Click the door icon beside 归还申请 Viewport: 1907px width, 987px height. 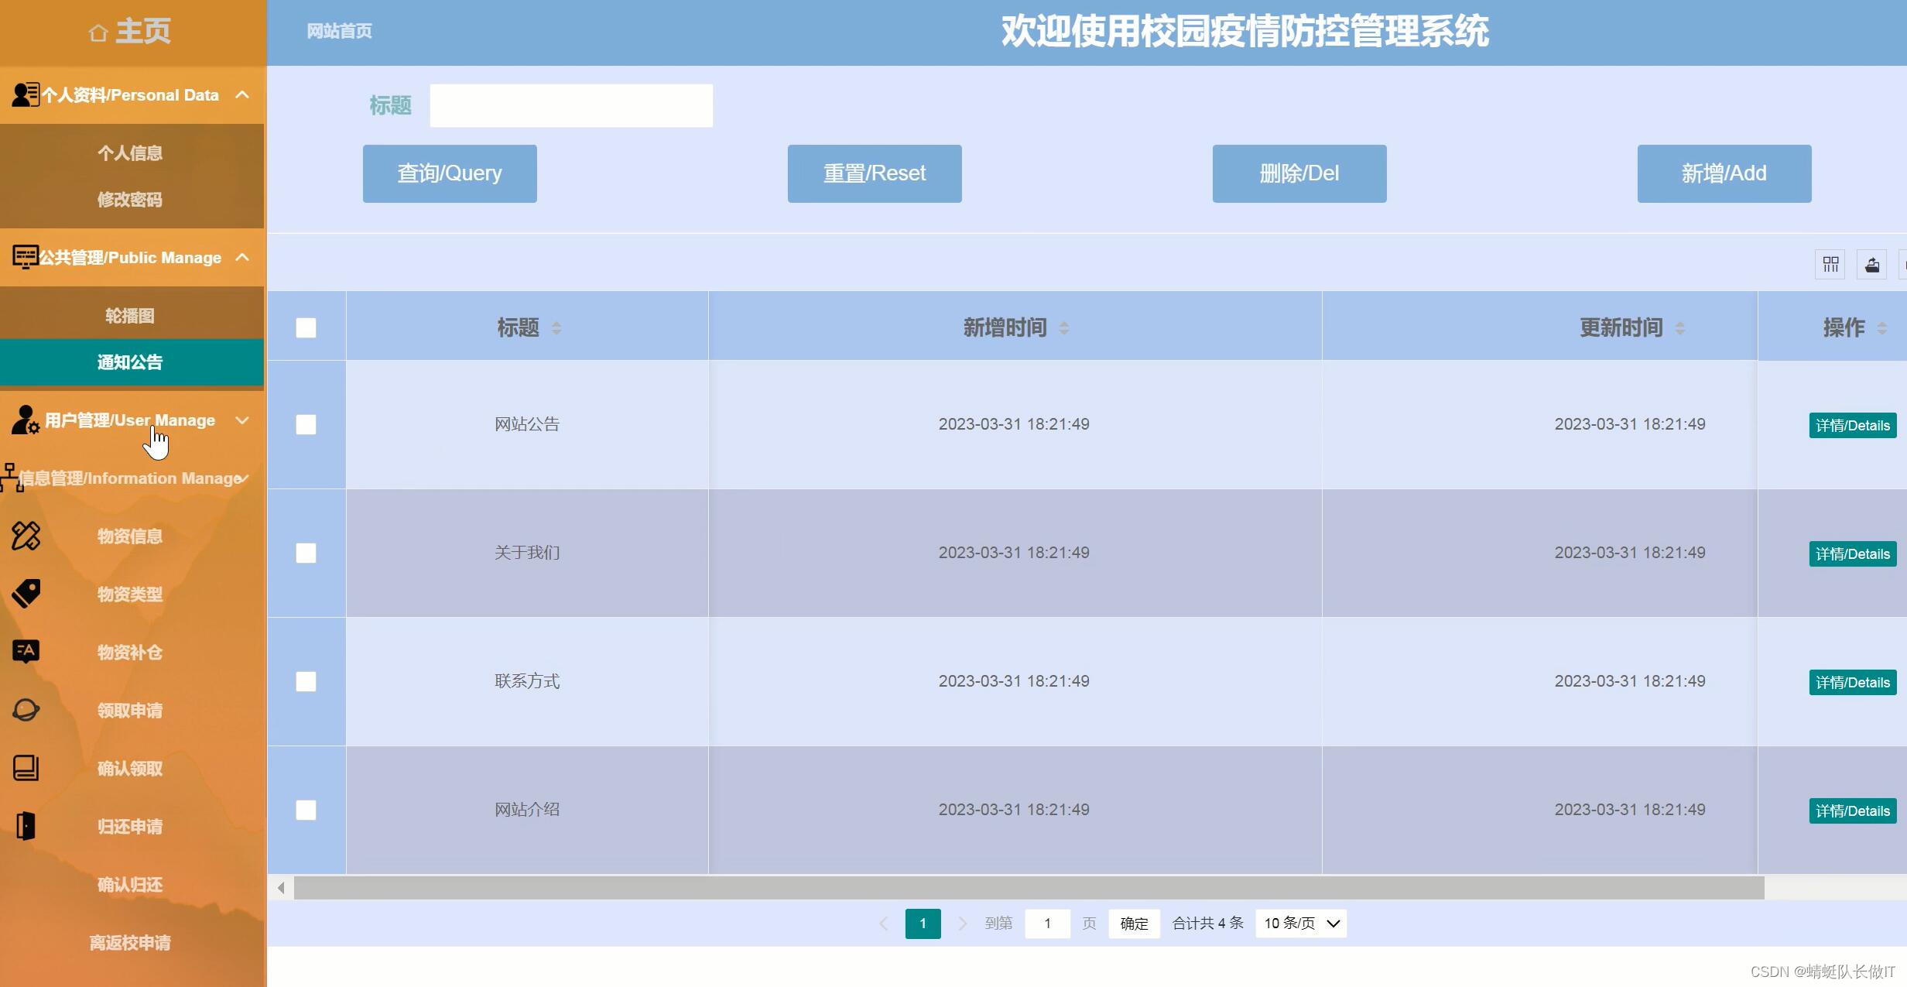click(26, 826)
